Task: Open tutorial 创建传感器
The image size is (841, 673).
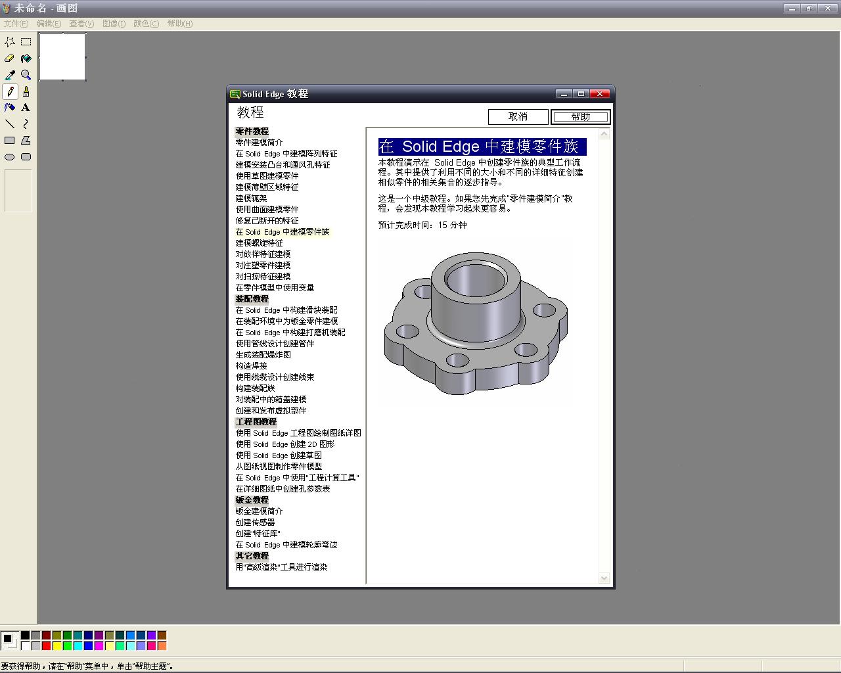Action: point(255,522)
